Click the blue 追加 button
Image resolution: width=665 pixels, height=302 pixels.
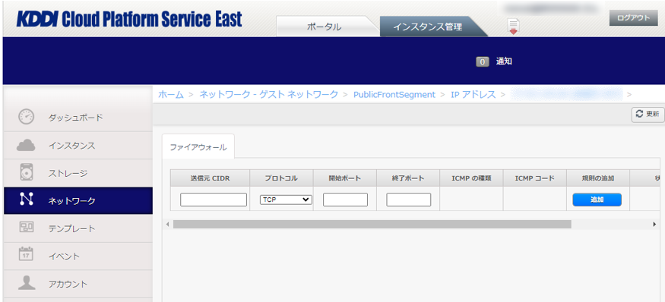pyautogui.click(x=597, y=200)
